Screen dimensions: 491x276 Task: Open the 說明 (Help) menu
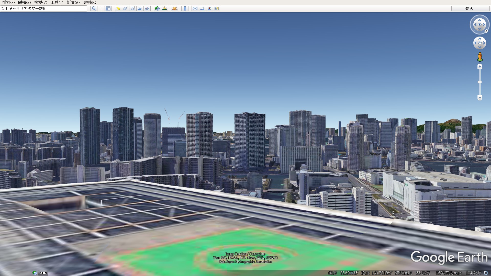[x=90, y=2]
